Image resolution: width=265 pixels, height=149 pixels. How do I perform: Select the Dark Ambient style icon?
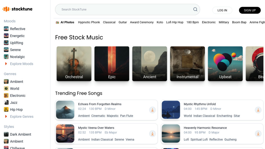(x=6, y=134)
